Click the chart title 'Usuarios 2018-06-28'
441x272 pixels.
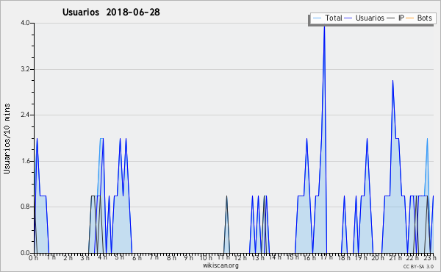pos(111,12)
